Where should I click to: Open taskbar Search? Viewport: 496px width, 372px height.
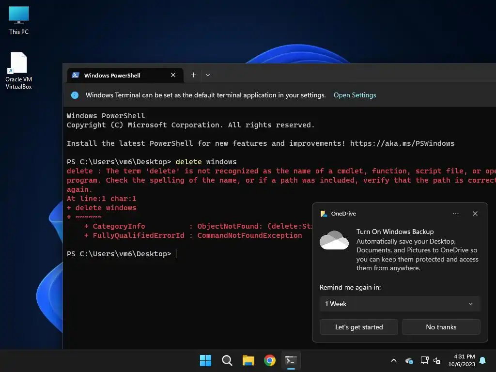(x=227, y=360)
